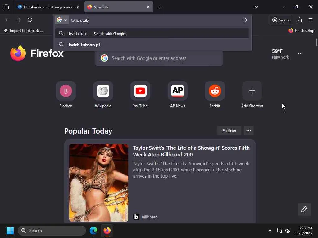Open Firefox View tab list icon
This screenshot has height=238, width=318.
tap(6, 7)
